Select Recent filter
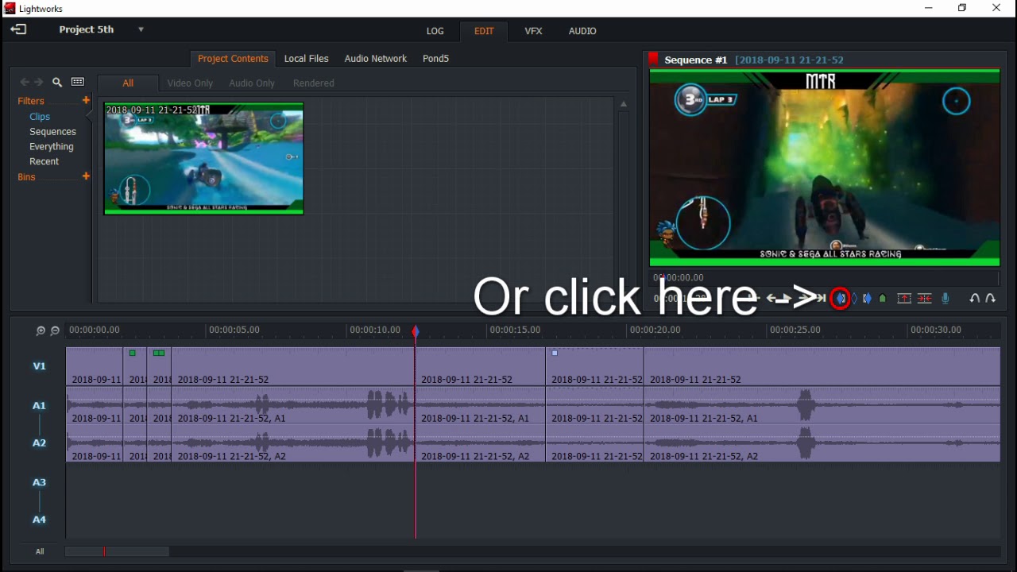Image resolution: width=1017 pixels, height=572 pixels. [44, 161]
